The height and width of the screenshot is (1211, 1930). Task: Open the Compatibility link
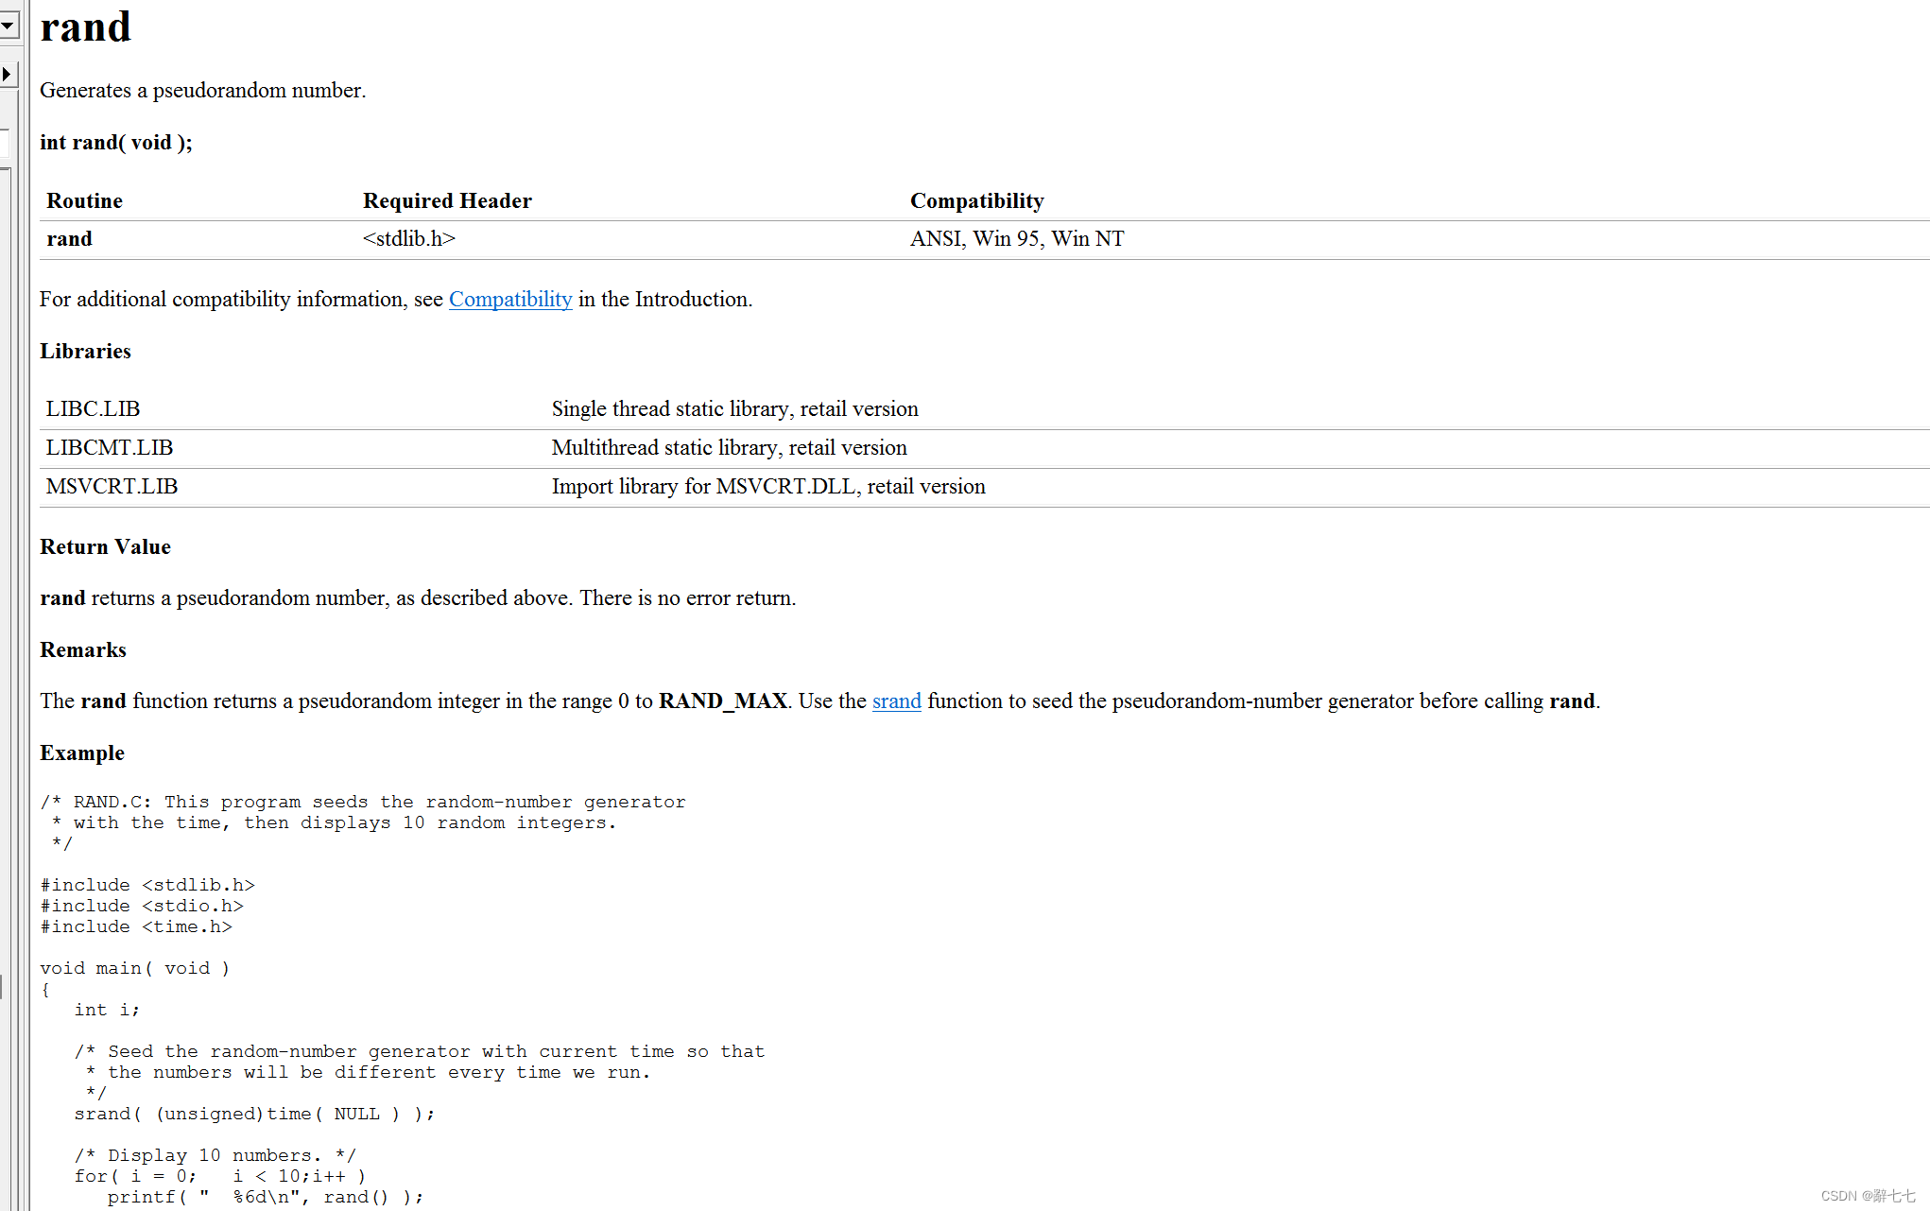(509, 300)
